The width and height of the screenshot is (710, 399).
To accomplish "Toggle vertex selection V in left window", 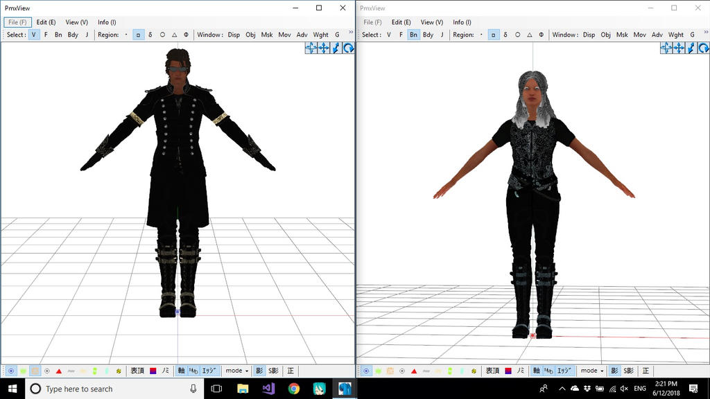I will (x=34, y=35).
